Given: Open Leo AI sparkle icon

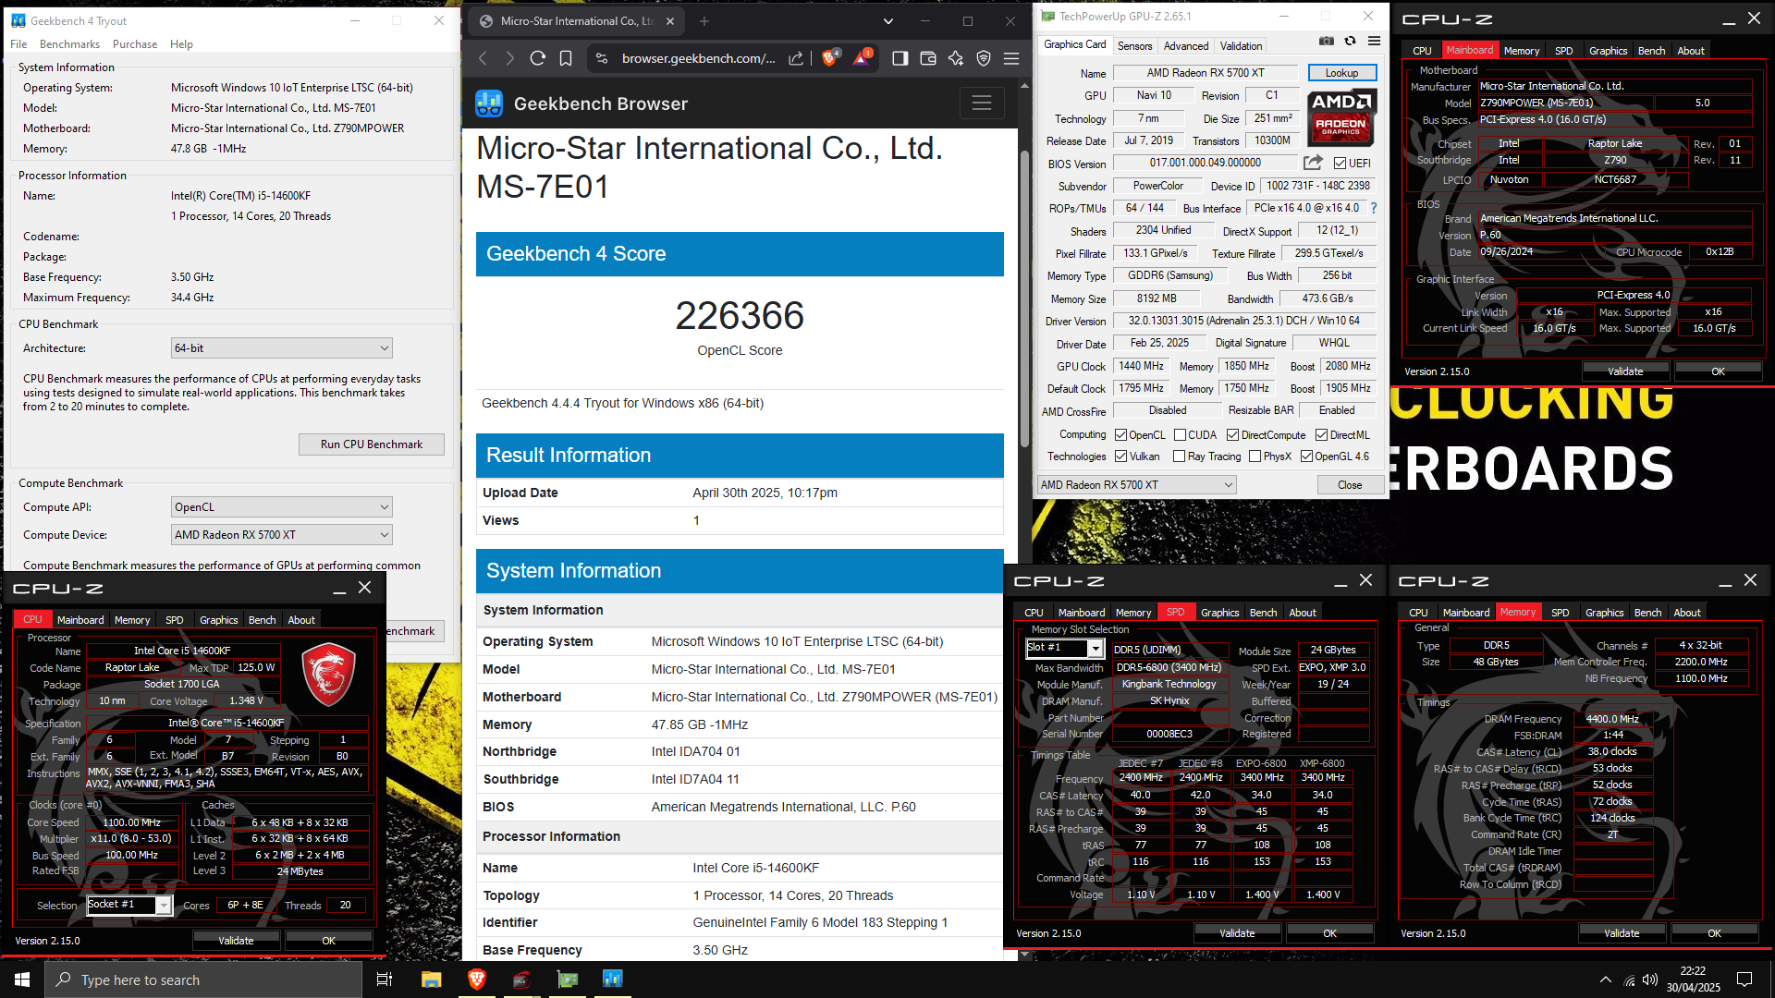Looking at the screenshot, I should [x=956, y=58].
